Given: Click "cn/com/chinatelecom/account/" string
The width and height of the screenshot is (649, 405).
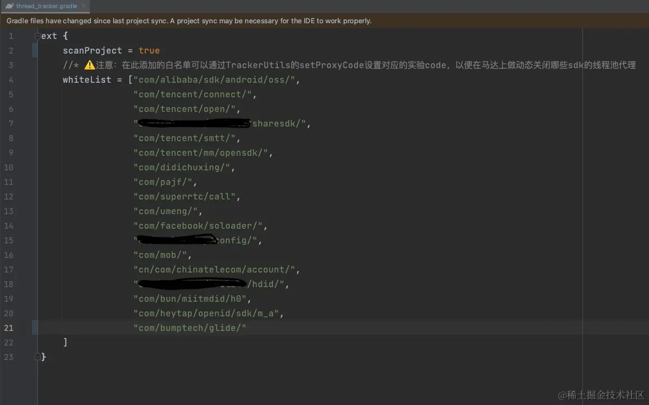Looking at the screenshot, I should 214,269.
